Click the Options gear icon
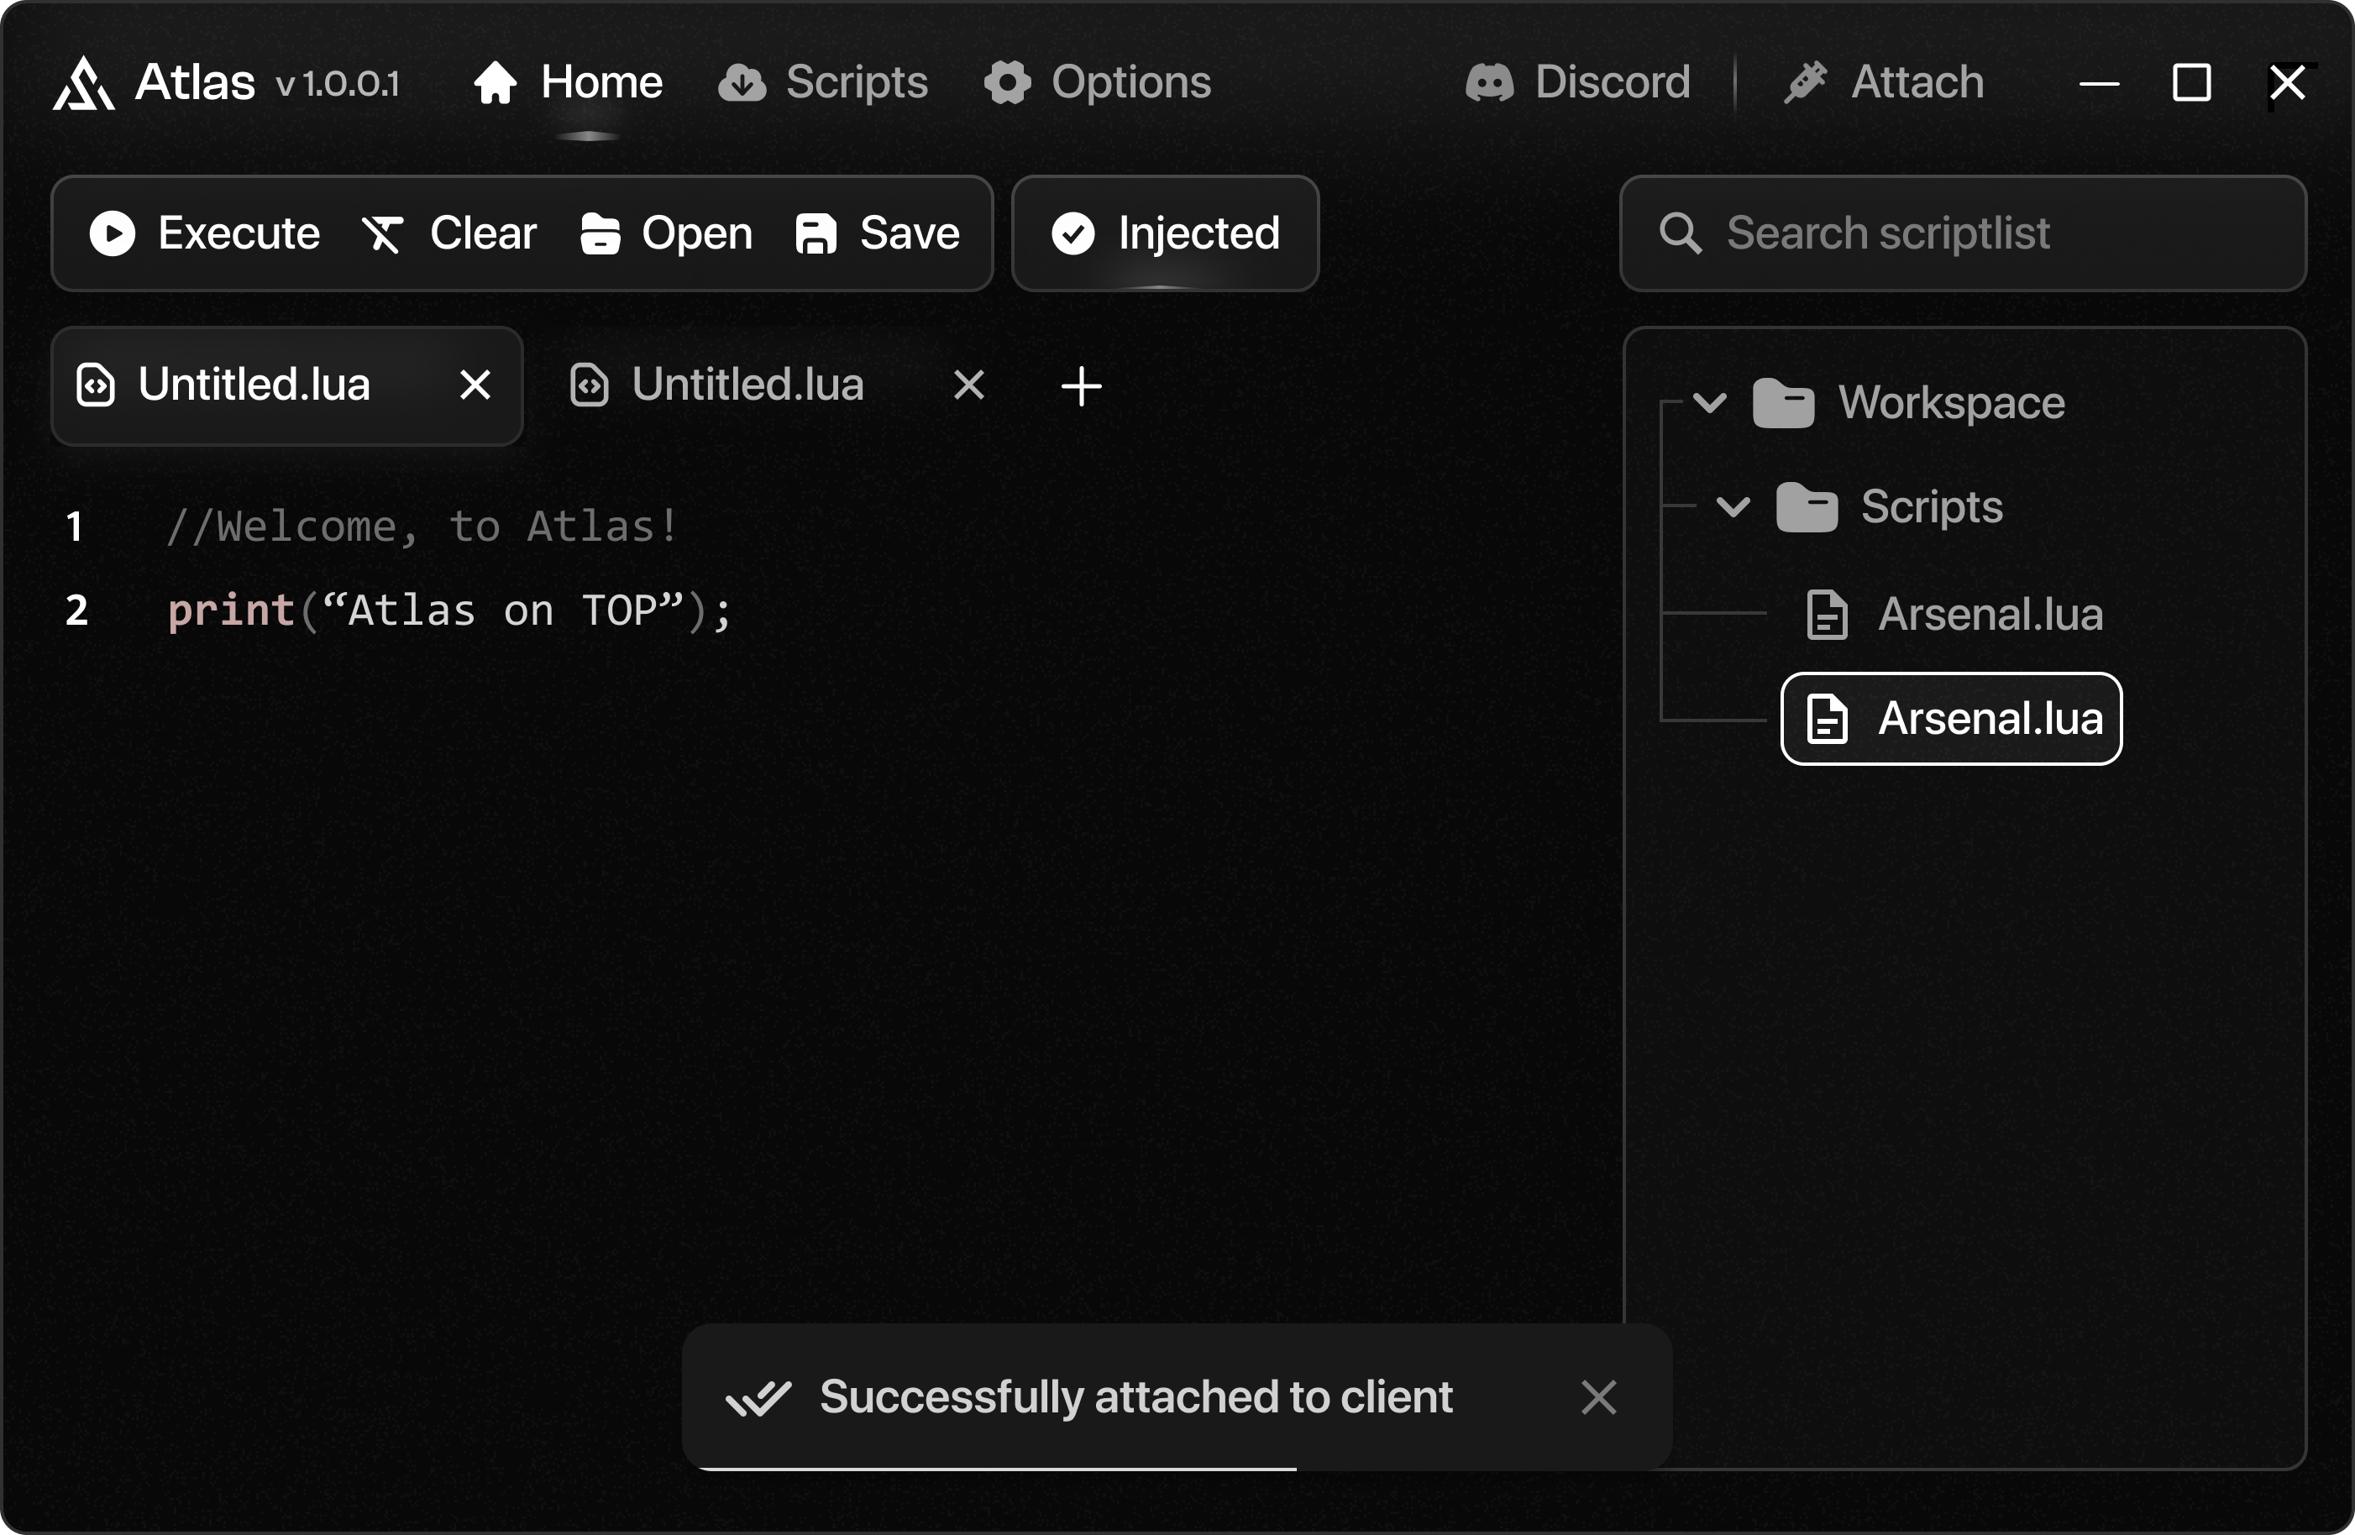Viewport: 2355px width, 1535px height. (x=1007, y=82)
